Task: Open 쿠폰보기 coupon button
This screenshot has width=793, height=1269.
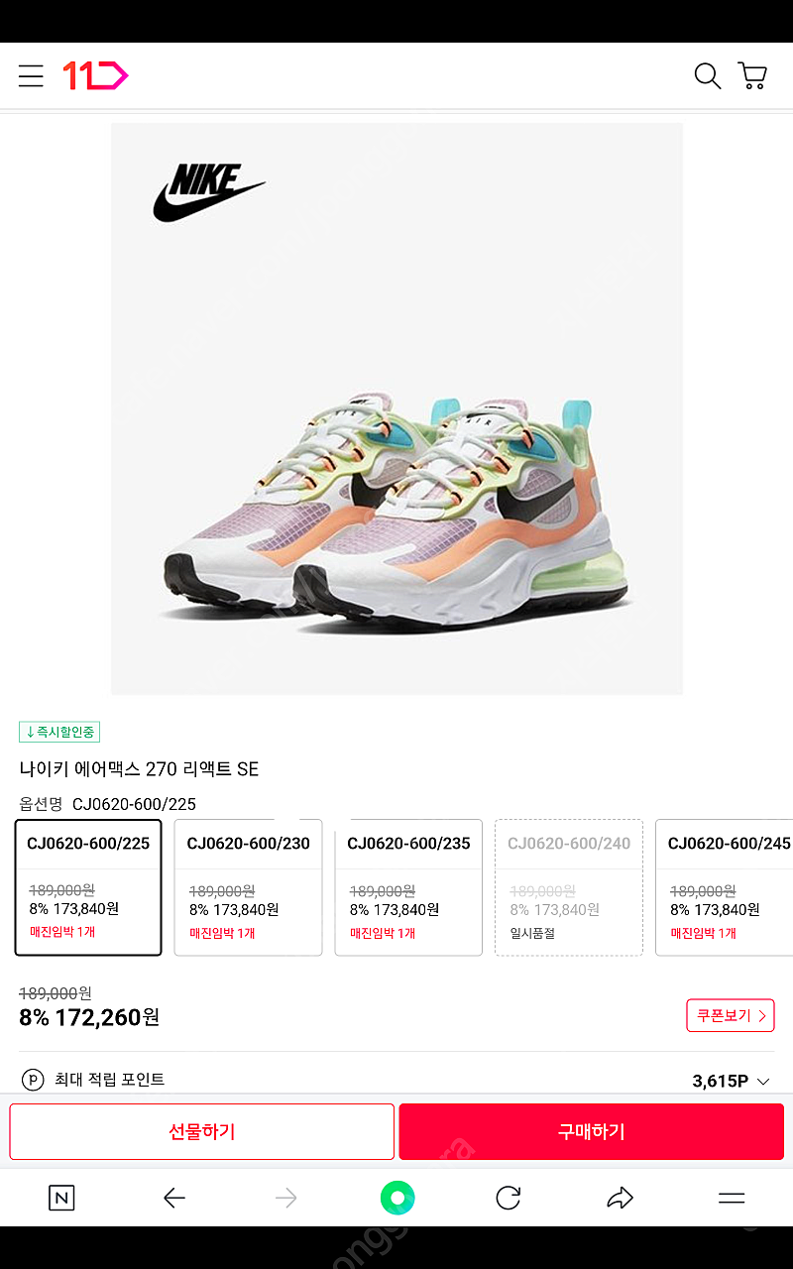Action: click(731, 1015)
